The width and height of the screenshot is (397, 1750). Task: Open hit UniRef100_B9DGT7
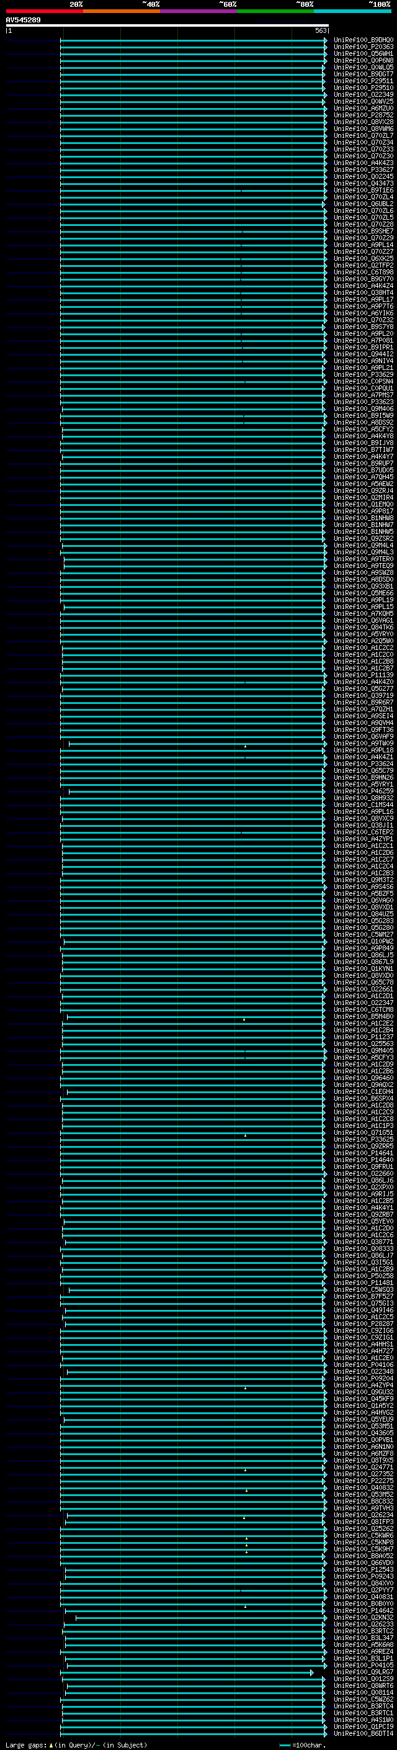tap(363, 74)
